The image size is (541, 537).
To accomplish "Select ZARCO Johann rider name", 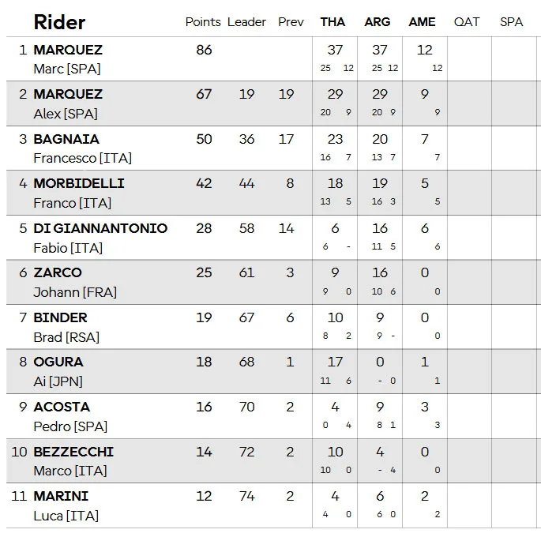I will pyautogui.click(x=75, y=283).
